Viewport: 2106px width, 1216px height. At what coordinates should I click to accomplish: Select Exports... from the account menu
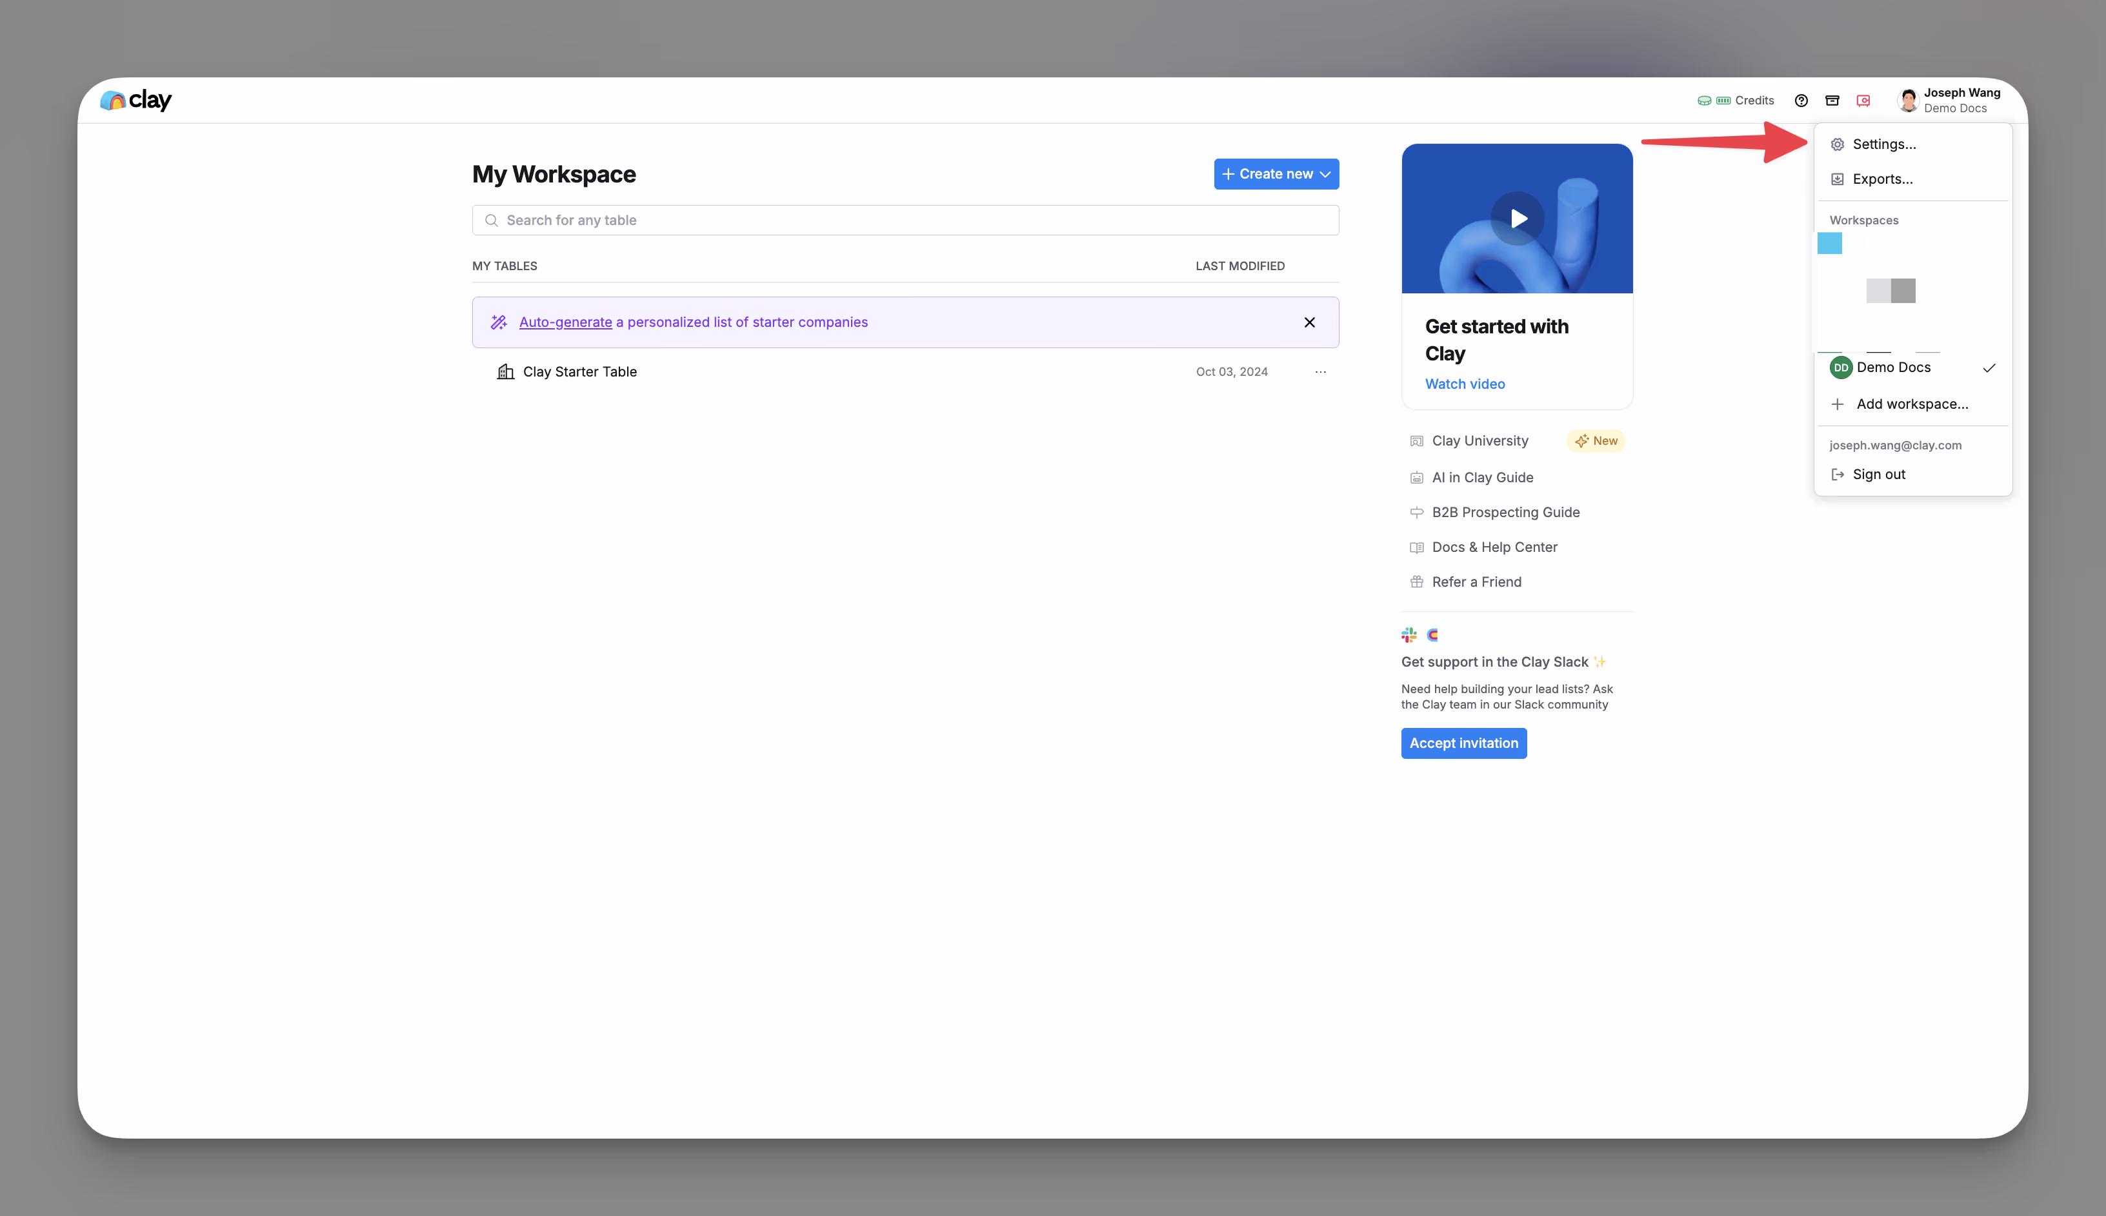[1913, 179]
